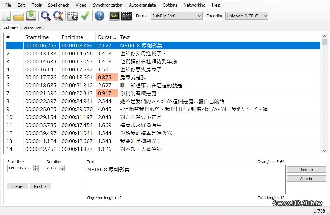Increase Duration with the up spinner
This screenshot has width=330, height=215.
(62, 167)
